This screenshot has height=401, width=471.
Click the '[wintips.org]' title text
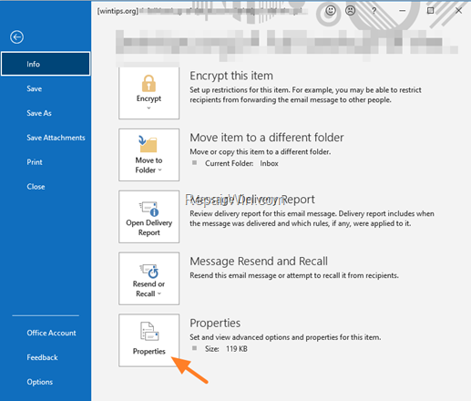[118, 11]
